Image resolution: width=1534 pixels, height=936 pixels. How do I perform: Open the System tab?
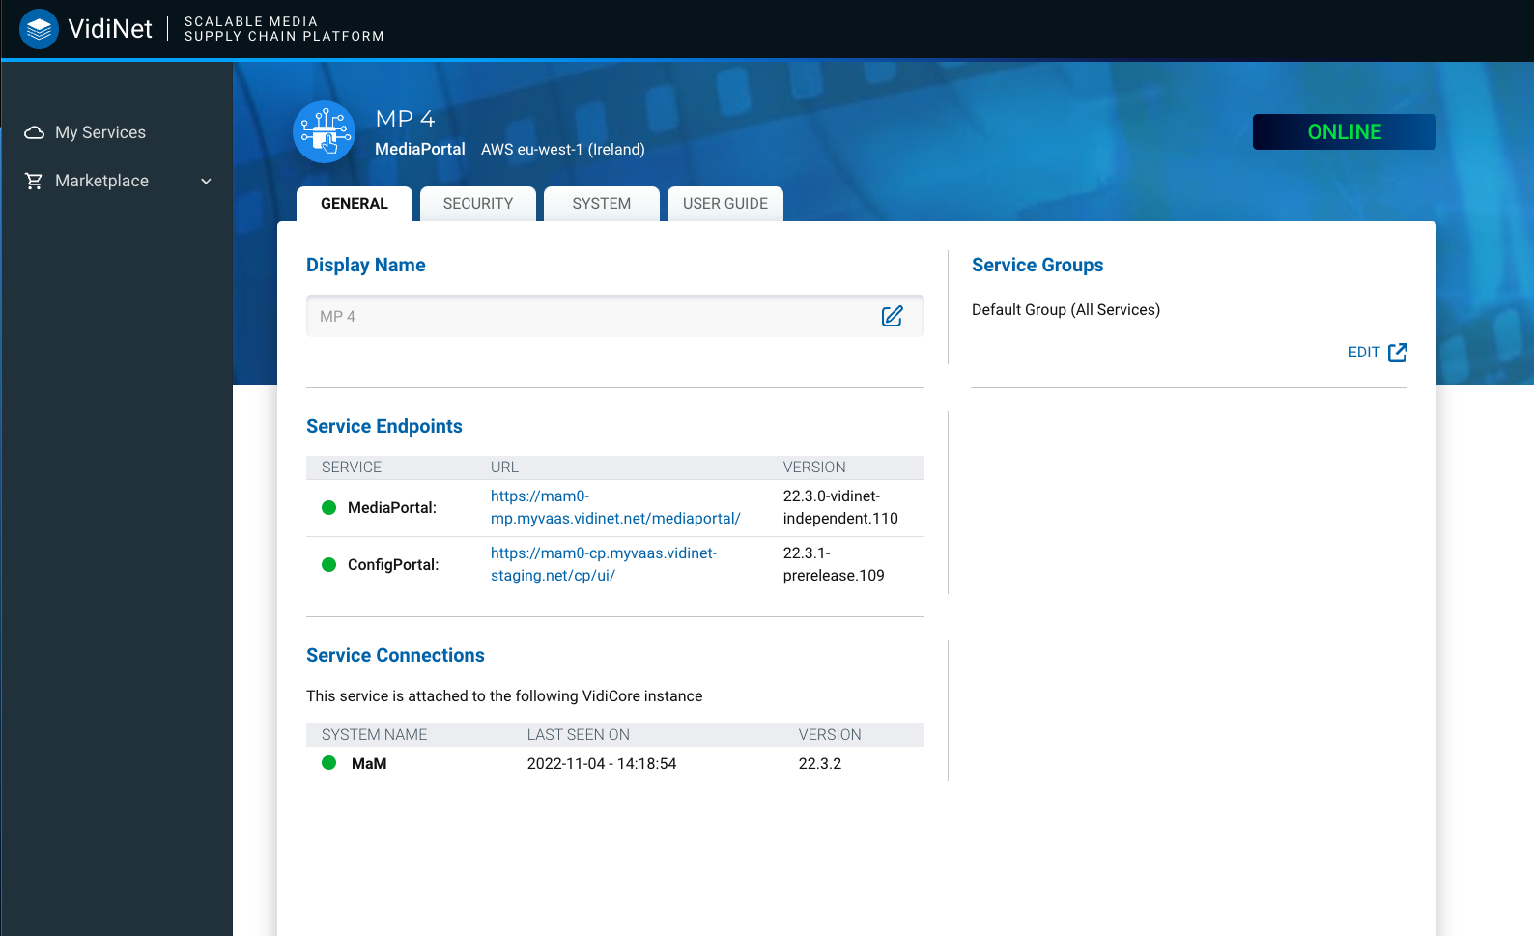(601, 204)
